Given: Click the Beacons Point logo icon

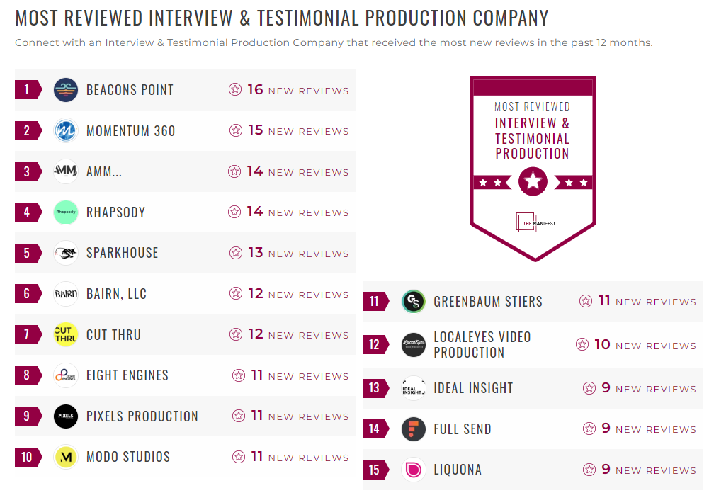Looking at the screenshot, I should click(66, 90).
